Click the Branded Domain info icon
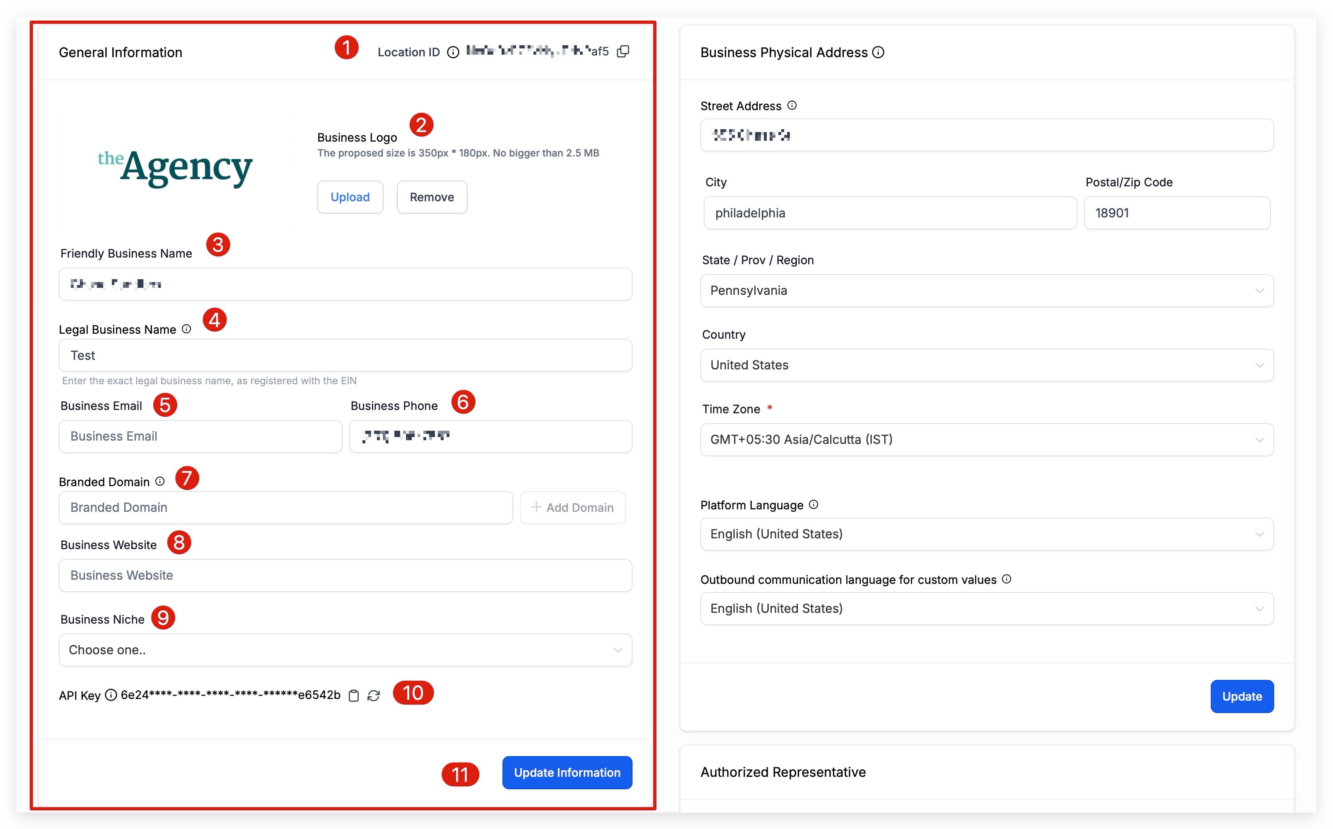This screenshot has height=829, width=1333. 159,481
